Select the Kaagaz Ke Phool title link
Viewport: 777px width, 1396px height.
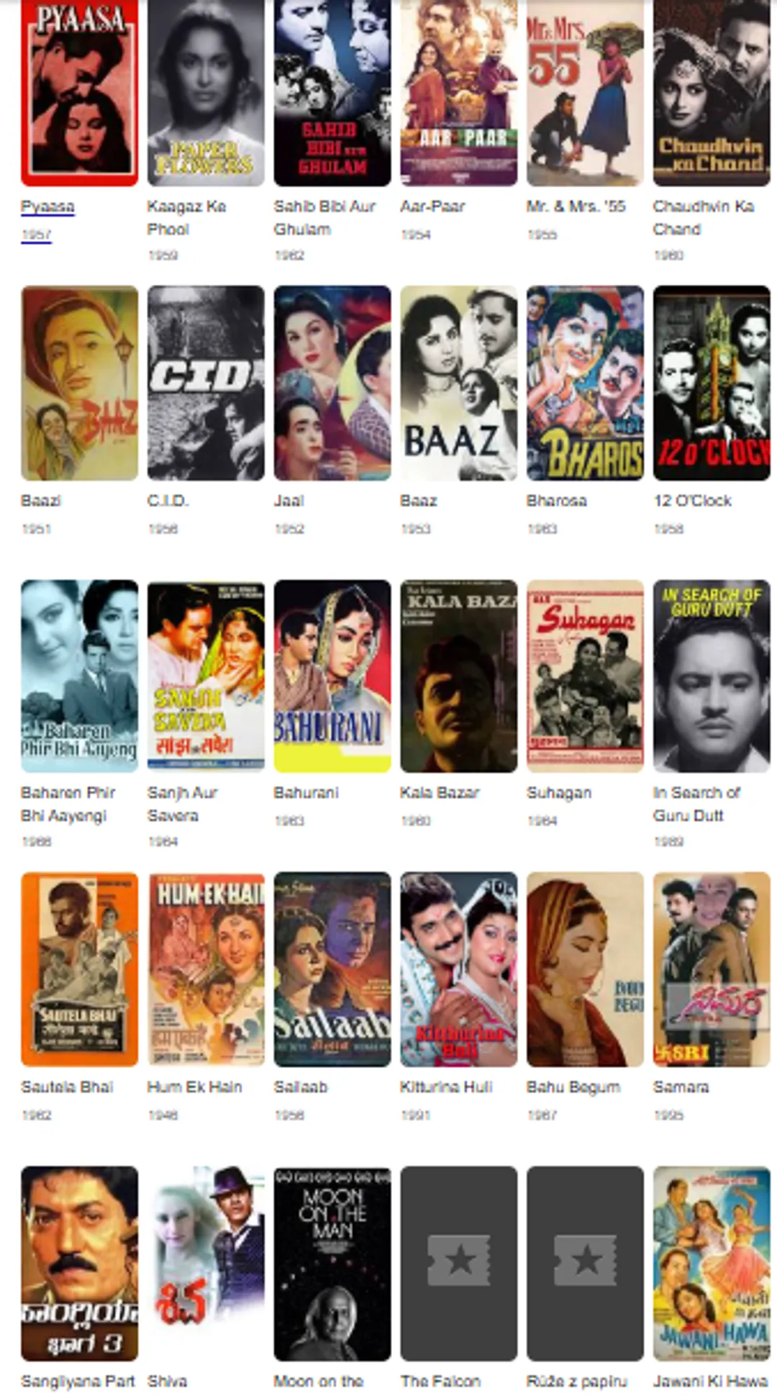186,218
